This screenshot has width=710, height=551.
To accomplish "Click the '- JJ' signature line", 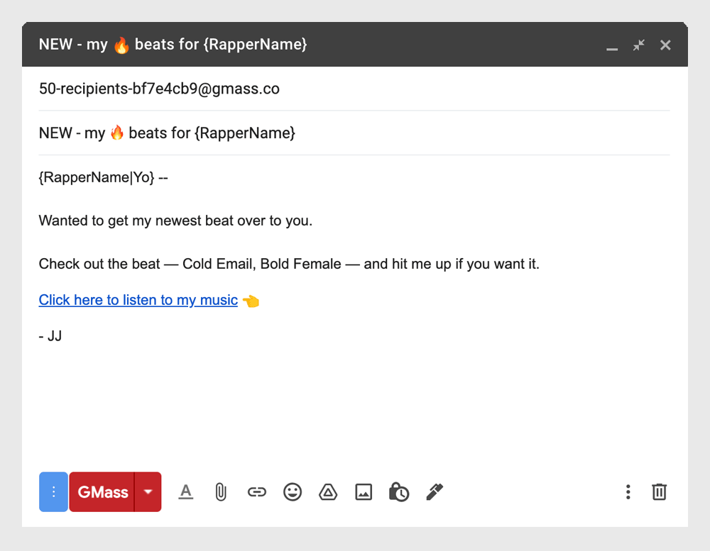I will click(x=50, y=336).
